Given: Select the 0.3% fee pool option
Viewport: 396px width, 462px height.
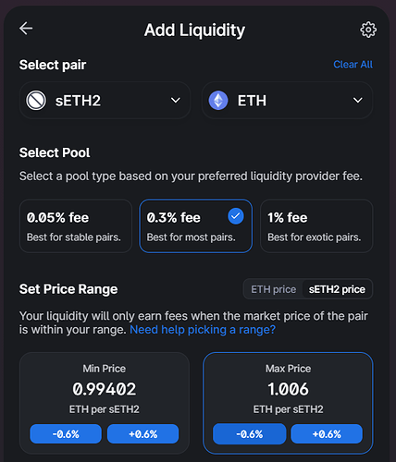Looking at the screenshot, I should tap(195, 226).
